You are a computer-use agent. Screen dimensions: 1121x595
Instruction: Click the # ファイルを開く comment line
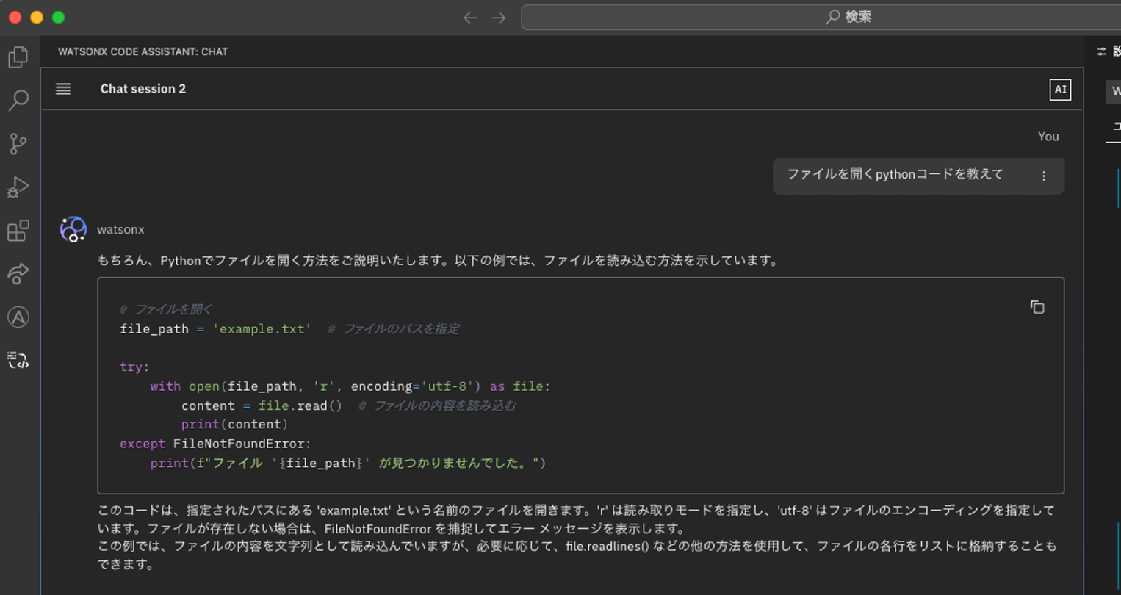click(x=166, y=310)
